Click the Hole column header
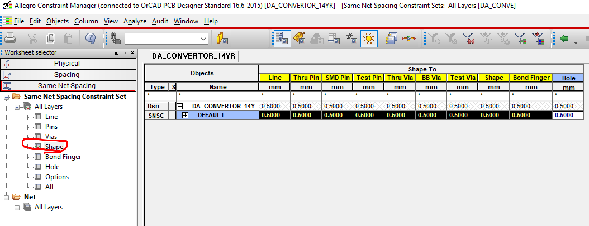This screenshot has height=226, width=589. click(x=569, y=78)
